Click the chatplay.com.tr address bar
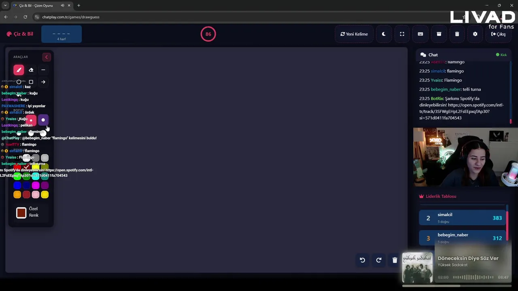This screenshot has height=291, width=518. [x=243, y=17]
